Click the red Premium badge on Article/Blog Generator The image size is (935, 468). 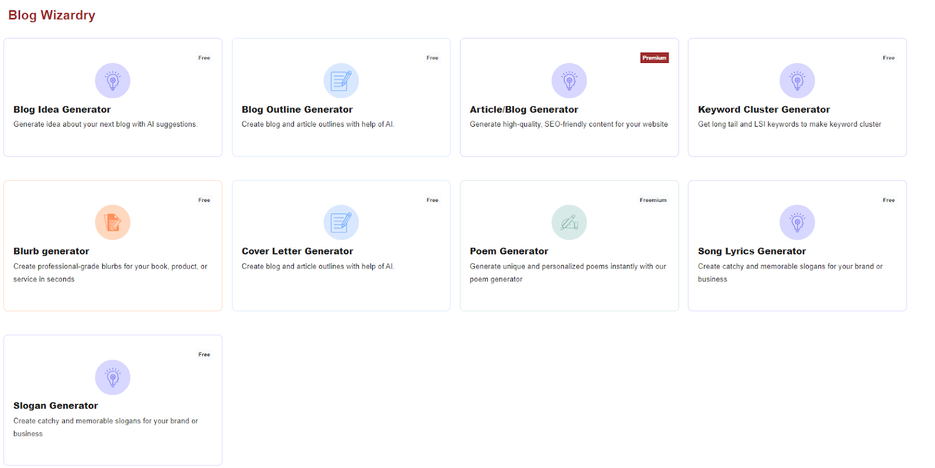[654, 58]
